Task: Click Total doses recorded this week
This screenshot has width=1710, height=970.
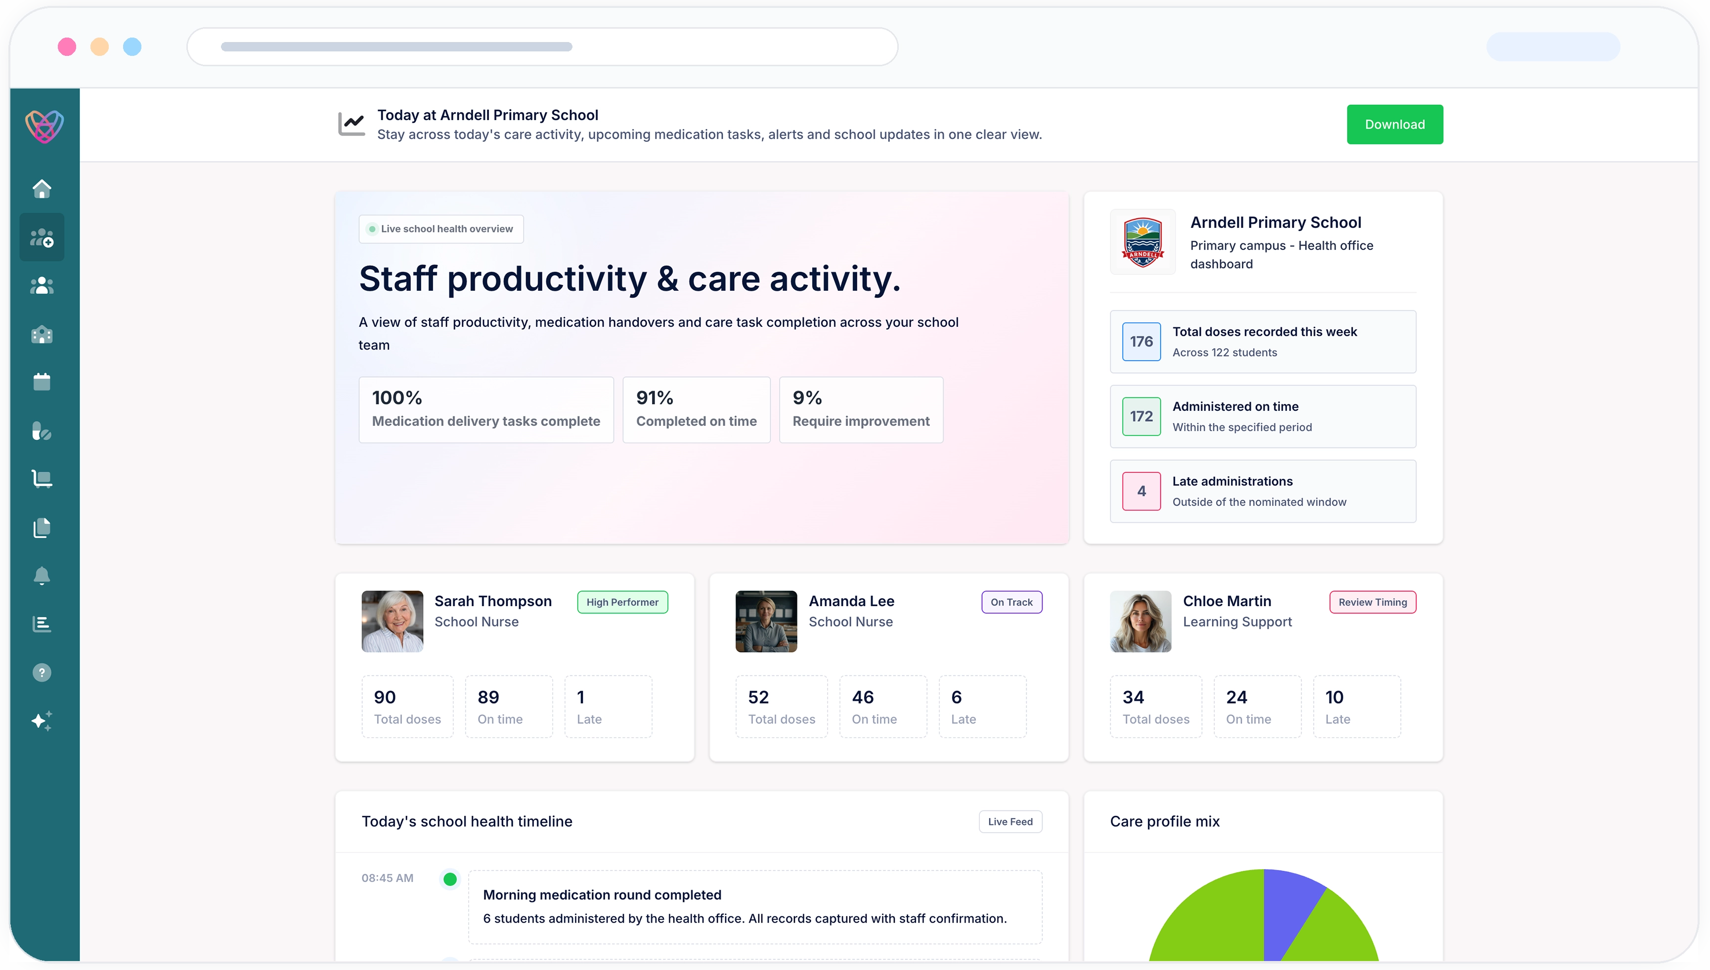Action: point(1265,332)
